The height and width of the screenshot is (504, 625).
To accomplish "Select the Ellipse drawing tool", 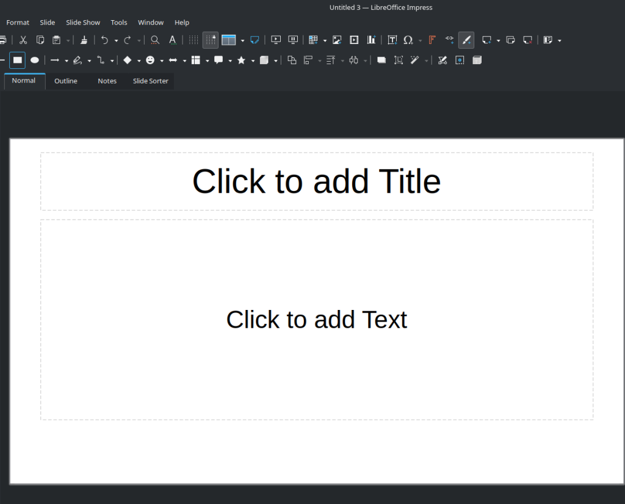I will 35,60.
